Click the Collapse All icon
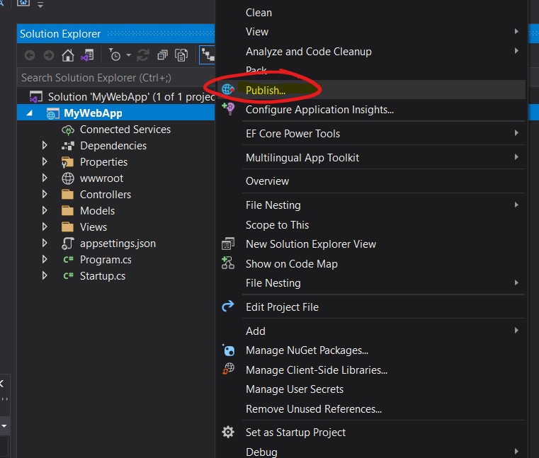This screenshot has width=539, height=458. (x=162, y=55)
